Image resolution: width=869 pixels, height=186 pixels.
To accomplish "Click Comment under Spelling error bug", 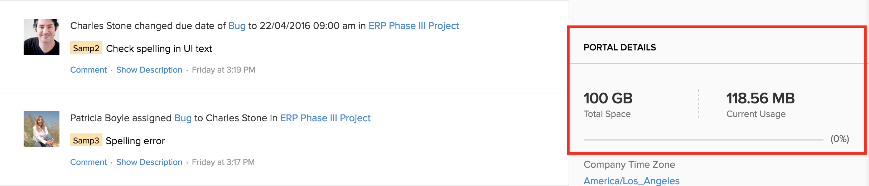I will click(88, 162).
